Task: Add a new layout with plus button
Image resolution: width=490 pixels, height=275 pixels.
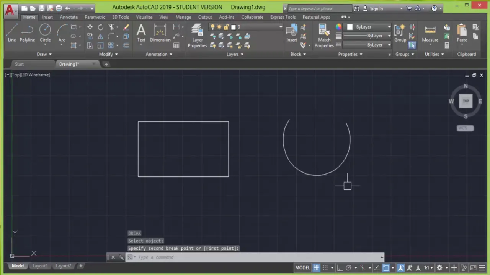Action: [x=81, y=266]
